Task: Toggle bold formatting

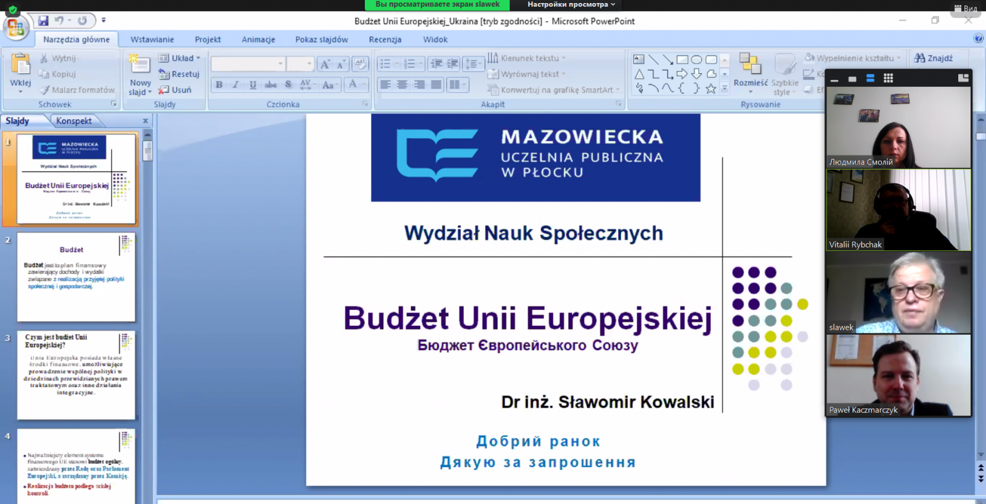Action: 219,84
